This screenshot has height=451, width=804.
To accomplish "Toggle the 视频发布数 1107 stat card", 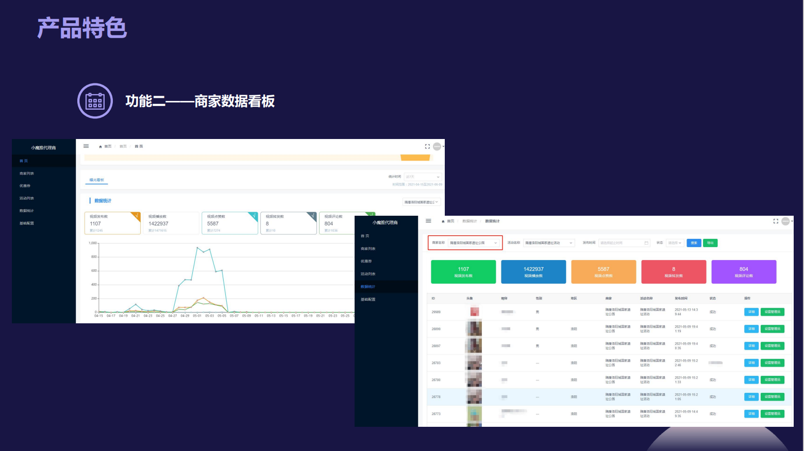I will click(112, 223).
